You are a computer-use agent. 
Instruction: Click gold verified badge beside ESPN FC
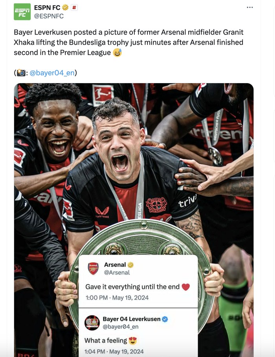point(65,7)
